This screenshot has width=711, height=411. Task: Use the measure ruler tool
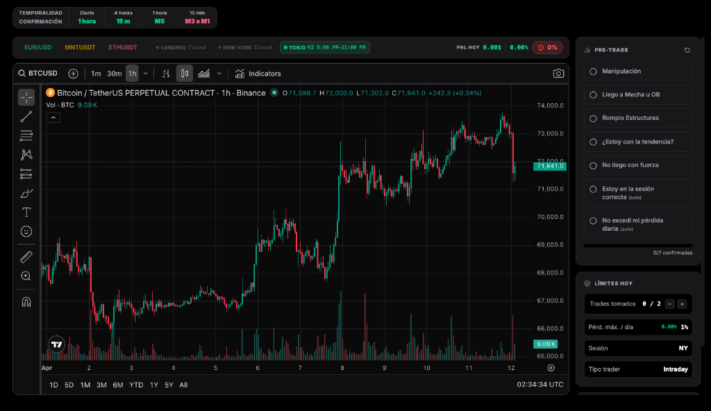click(26, 256)
